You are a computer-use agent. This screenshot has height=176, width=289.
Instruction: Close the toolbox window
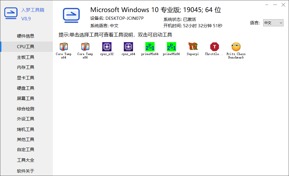[284, 5]
